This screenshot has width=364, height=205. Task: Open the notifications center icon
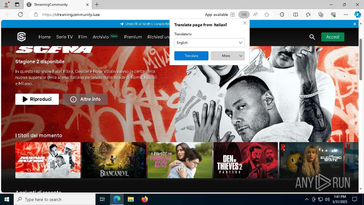pyautogui.click(x=355, y=199)
